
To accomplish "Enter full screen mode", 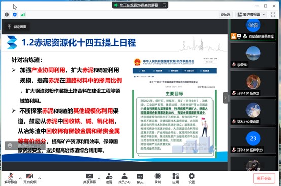I will click(x=273, y=15).
